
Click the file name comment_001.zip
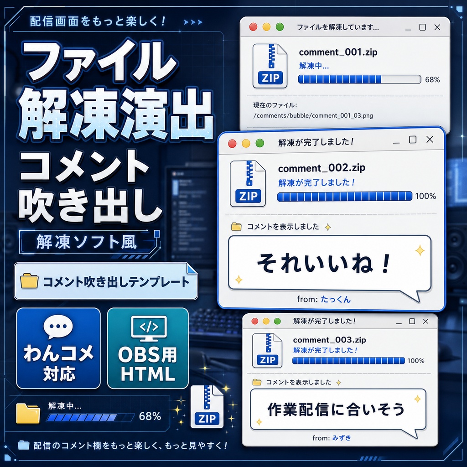pos(338,52)
